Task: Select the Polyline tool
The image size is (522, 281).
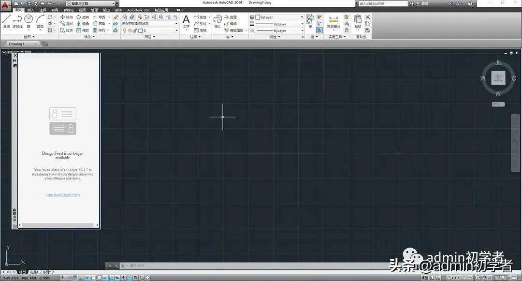Action: [x=17, y=20]
